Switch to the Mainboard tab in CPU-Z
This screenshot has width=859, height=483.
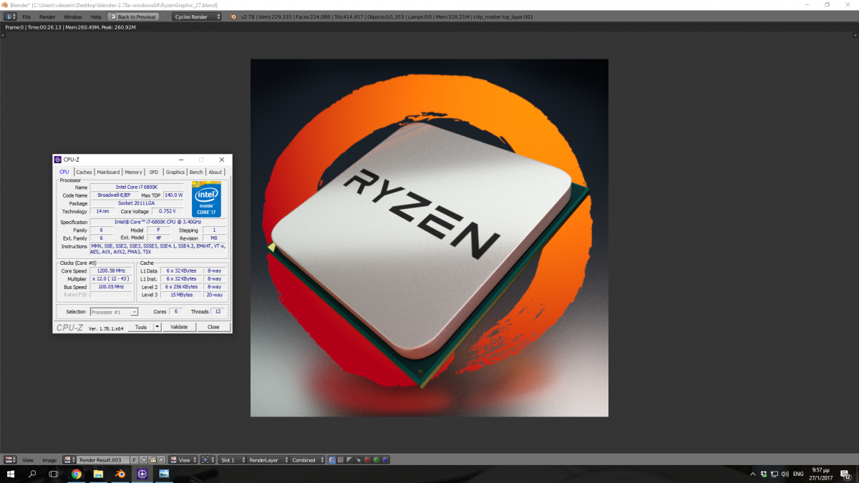coord(109,172)
